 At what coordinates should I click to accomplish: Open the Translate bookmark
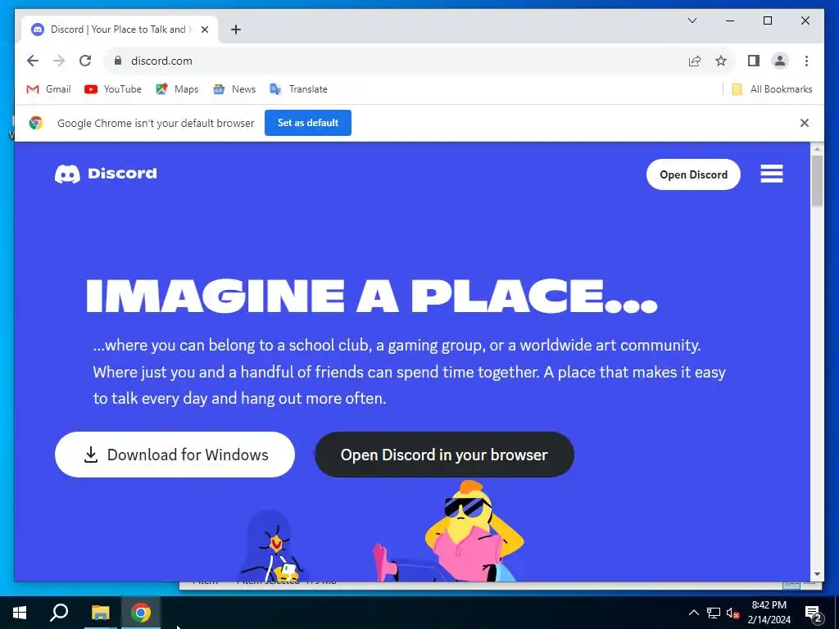coord(298,89)
